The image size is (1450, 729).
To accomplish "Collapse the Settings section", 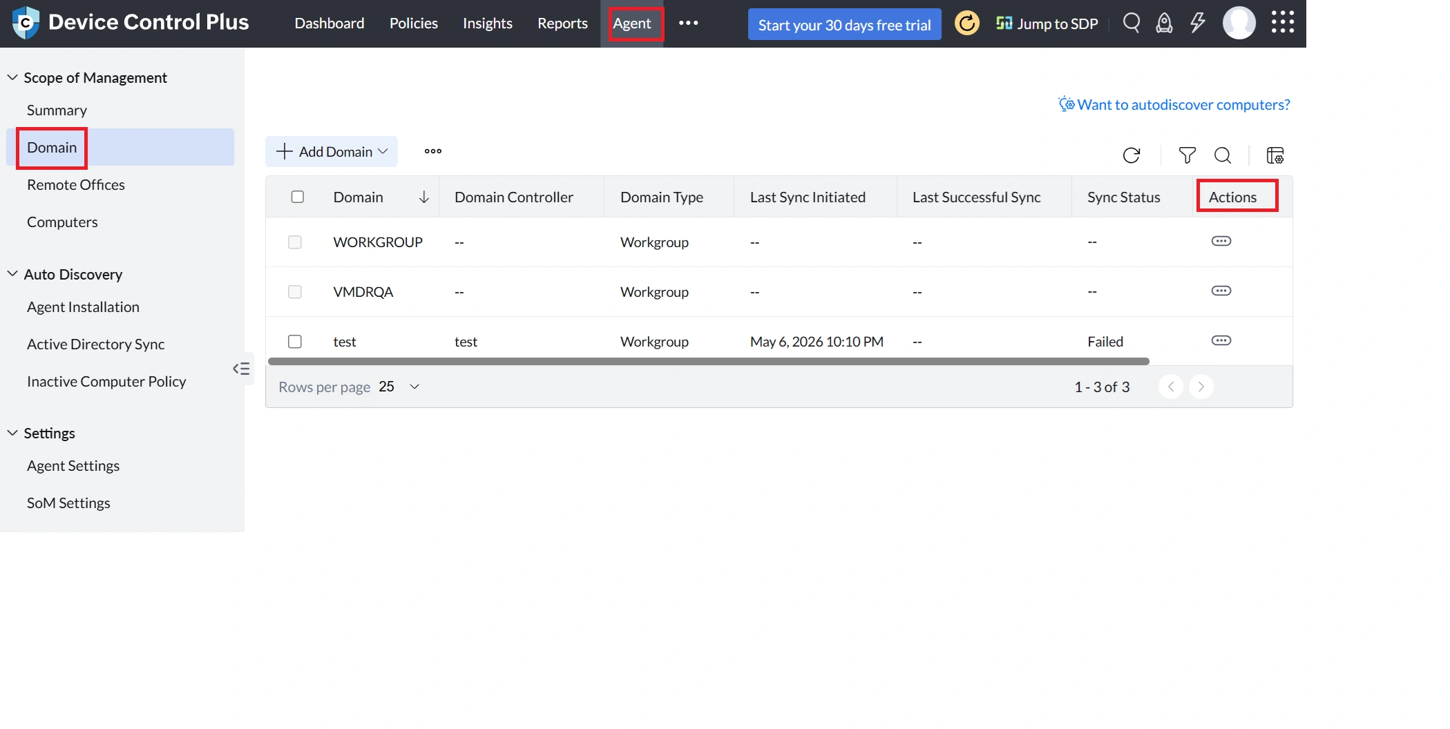I will tap(12, 433).
